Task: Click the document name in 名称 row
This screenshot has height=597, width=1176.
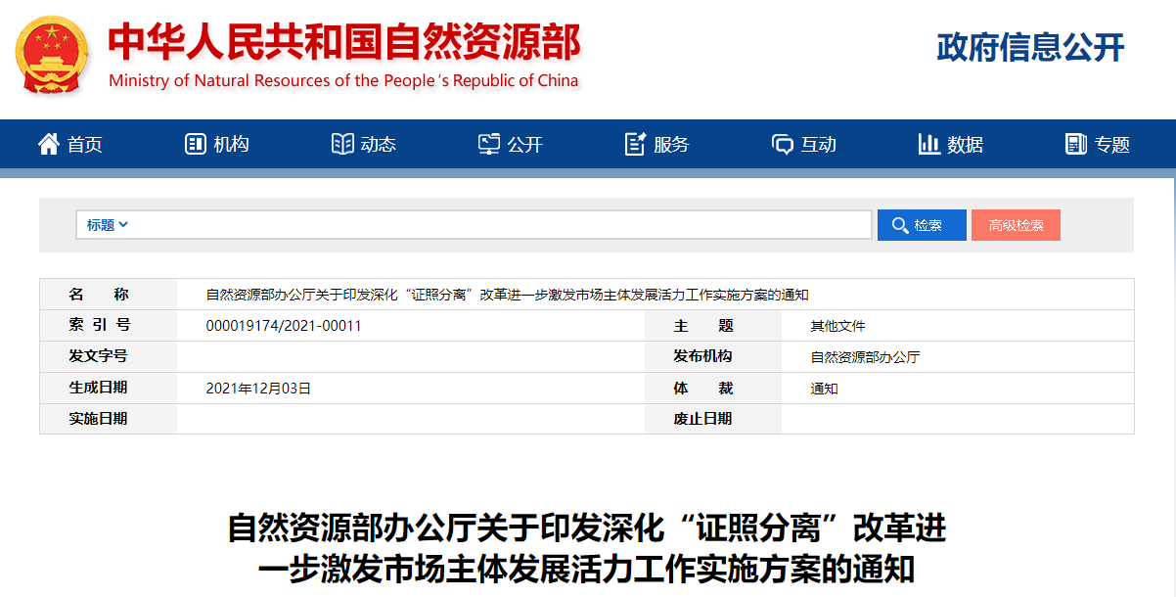Action: click(x=508, y=295)
